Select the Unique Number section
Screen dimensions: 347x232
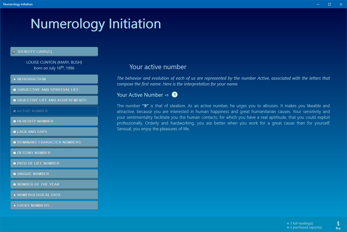coord(54,174)
